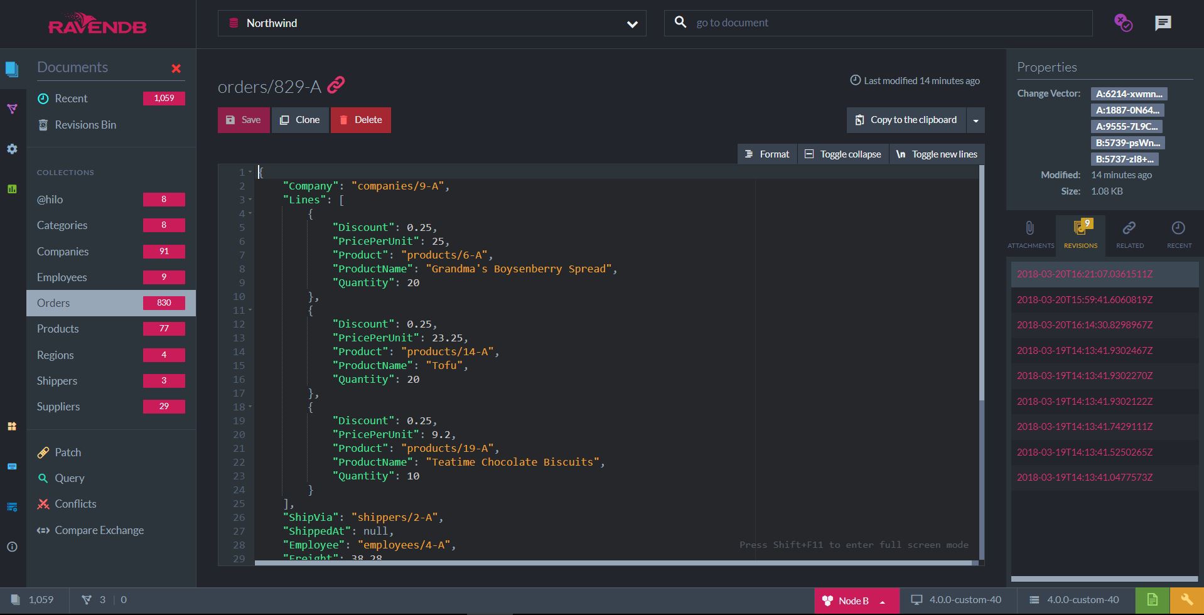Image resolution: width=1204 pixels, height=615 pixels.
Task: Collapse the fold arrow on editor line 18
Action: (x=250, y=407)
